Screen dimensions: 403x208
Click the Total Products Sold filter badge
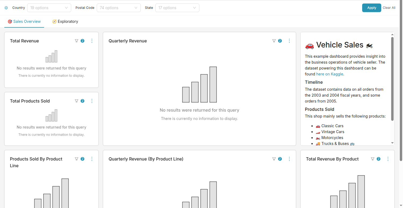(82, 101)
